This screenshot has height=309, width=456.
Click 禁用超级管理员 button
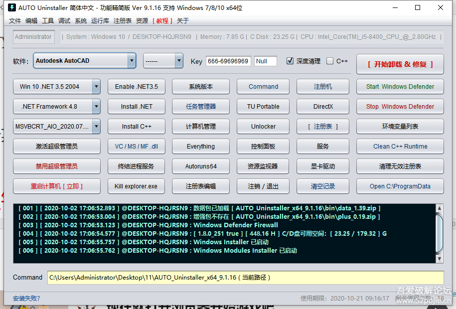coord(57,166)
